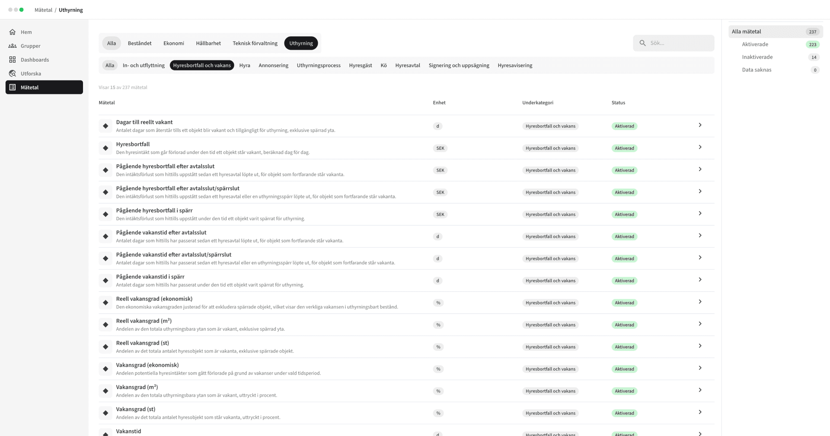
Task: Select the Hållbarhet category tab
Action: click(208, 43)
